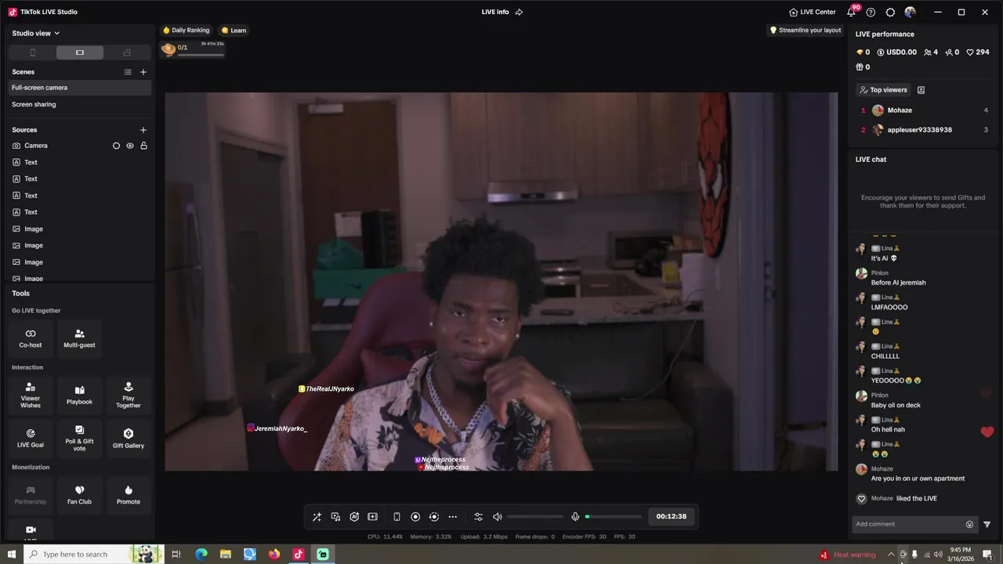Click the stream preview video area

[501, 281]
